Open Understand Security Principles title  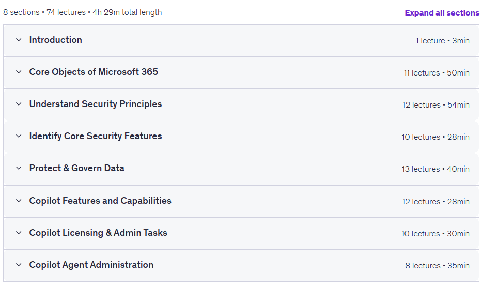click(95, 104)
